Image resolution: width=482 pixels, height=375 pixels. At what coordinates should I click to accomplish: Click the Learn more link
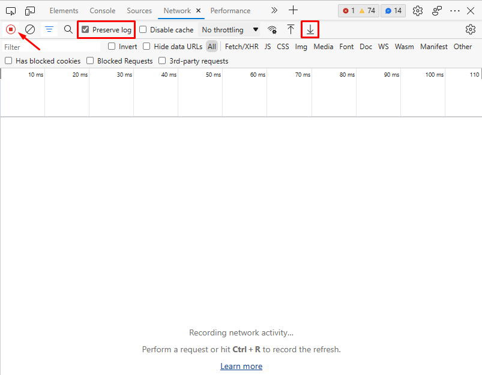(x=241, y=366)
